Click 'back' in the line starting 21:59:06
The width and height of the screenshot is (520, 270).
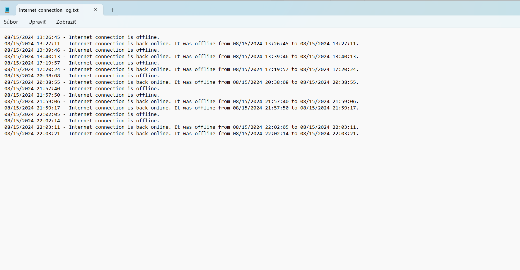[x=142, y=102]
